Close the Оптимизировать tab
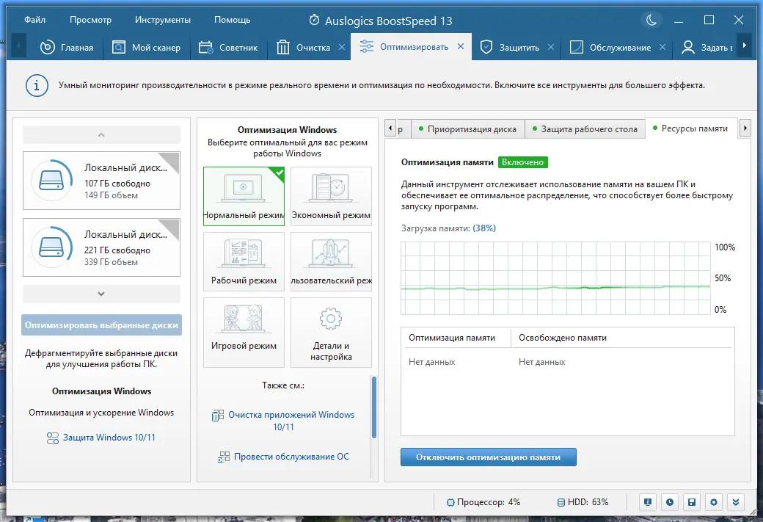This screenshot has height=522, width=763. [x=461, y=46]
